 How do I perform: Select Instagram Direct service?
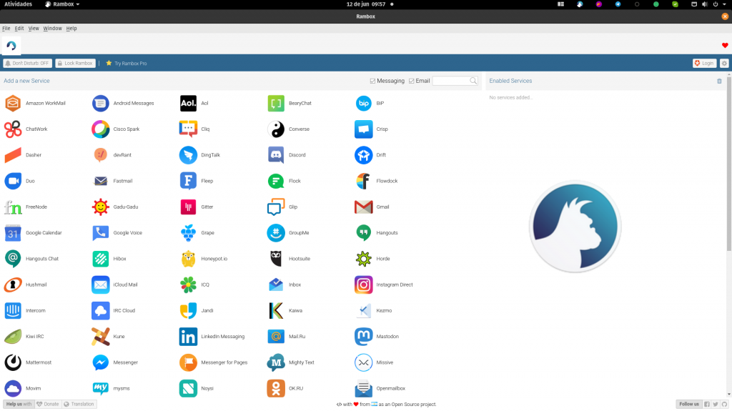pyautogui.click(x=384, y=284)
